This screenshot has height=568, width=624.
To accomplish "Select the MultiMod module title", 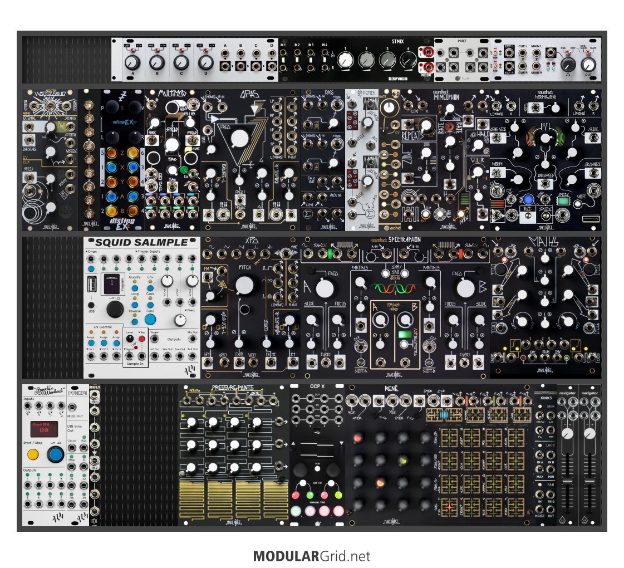I will (x=172, y=94).
